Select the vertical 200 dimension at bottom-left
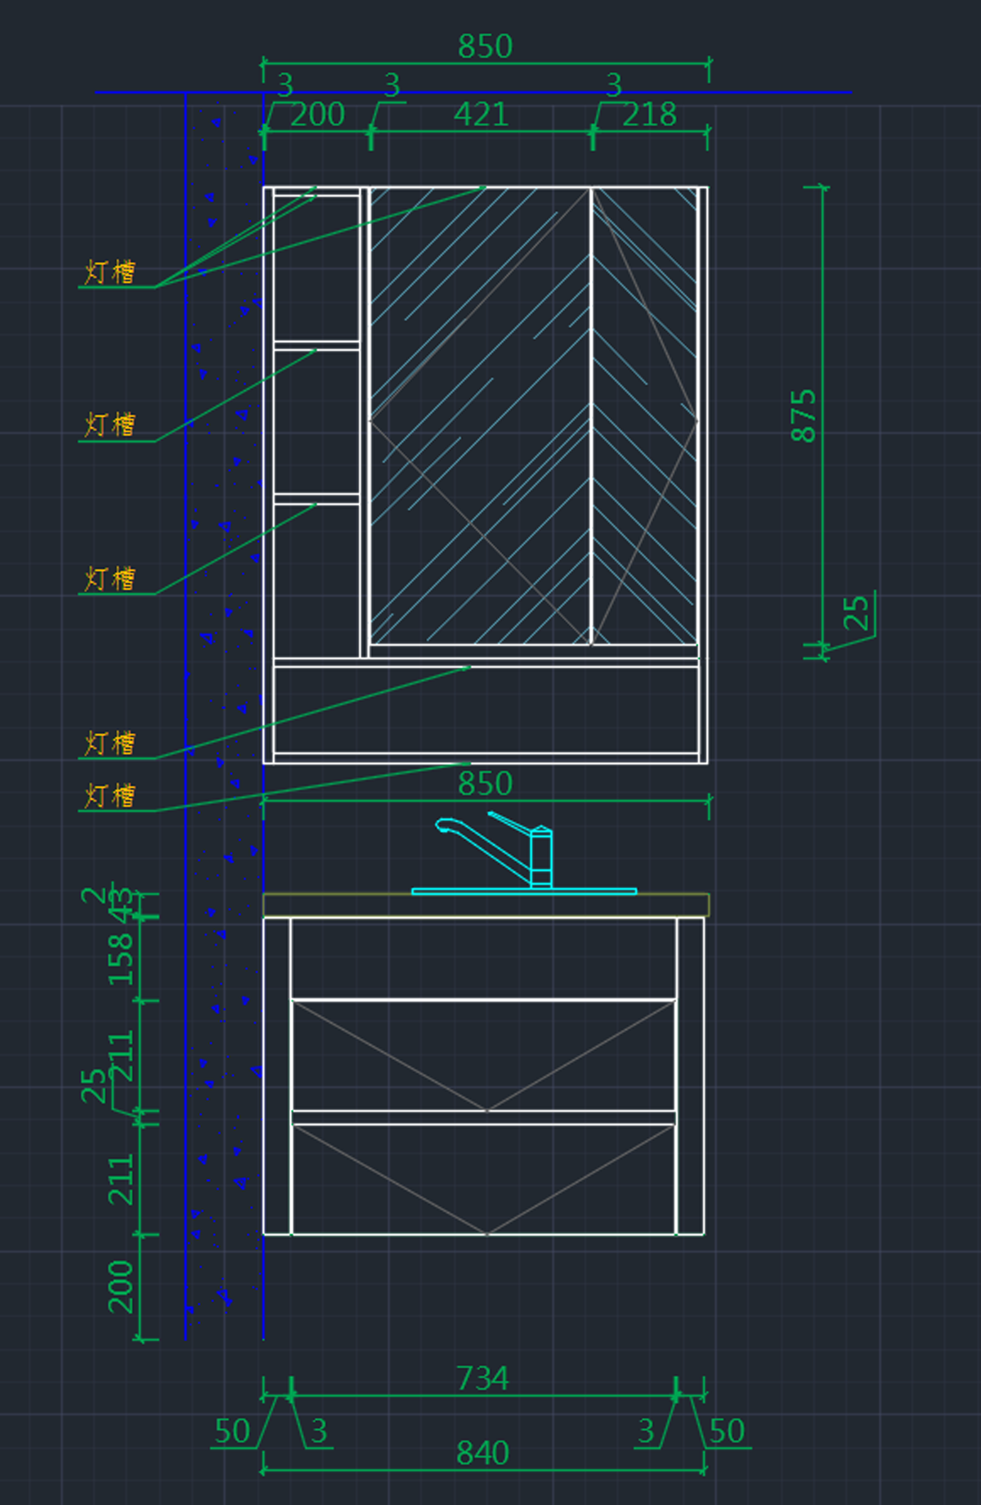Viewport: 981px width, 1505px height. pos(121,1287)
